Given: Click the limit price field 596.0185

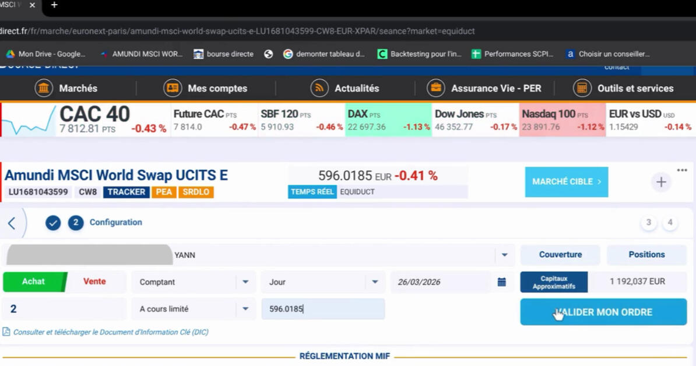Looking at the screenshot, I should point(323,309).
